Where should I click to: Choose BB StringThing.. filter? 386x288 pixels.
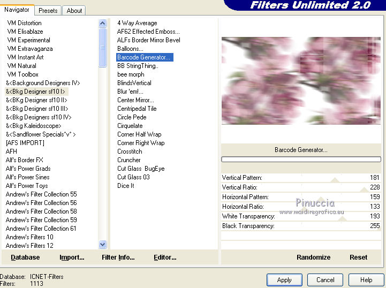pyautogui.click(x=138, y=66)
